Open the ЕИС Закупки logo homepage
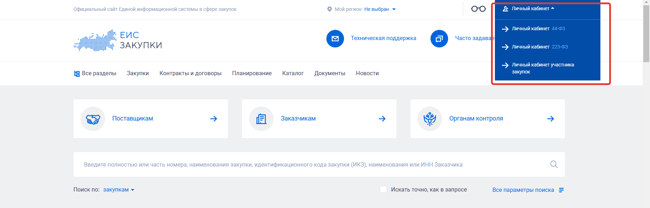Screen dimensions: 650x208 [x=118, y=40]
